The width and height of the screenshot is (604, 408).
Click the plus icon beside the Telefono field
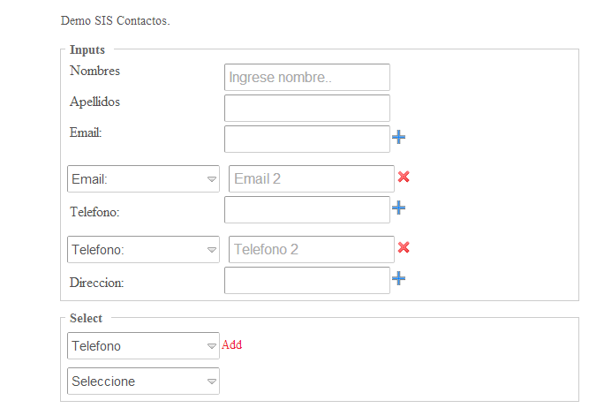(398, 208)
